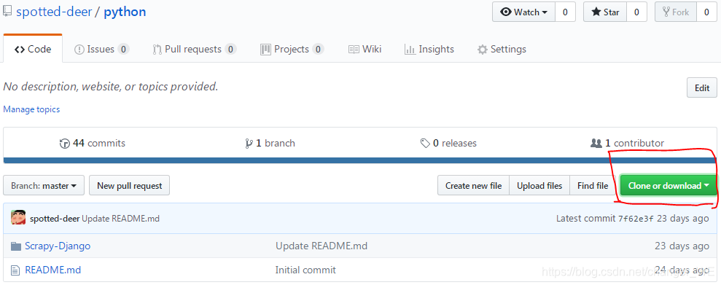Click the Find file button
The image size is (721, 285).
[593, 186]
